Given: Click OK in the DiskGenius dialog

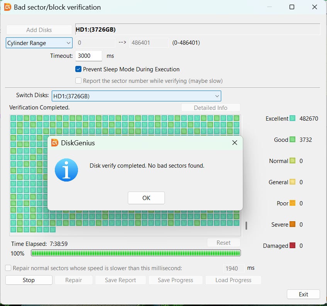Looking at the screenshot, I should pos(146,198).
